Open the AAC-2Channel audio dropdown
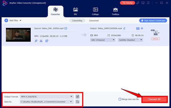Viewport: 171px width, 108px height. click(x=103, y=40)
